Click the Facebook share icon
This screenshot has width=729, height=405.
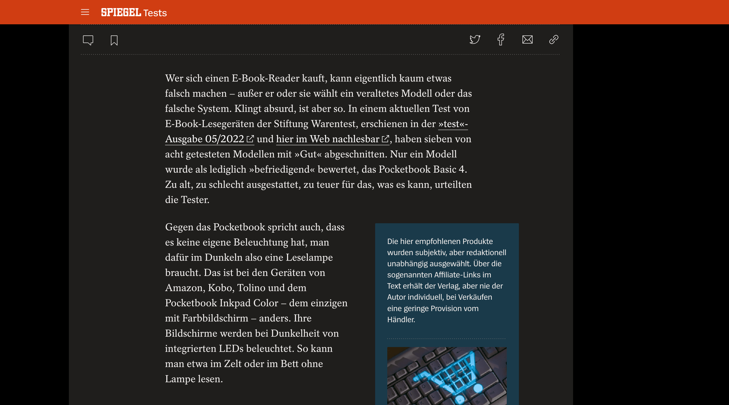click(x=501, y=40)
